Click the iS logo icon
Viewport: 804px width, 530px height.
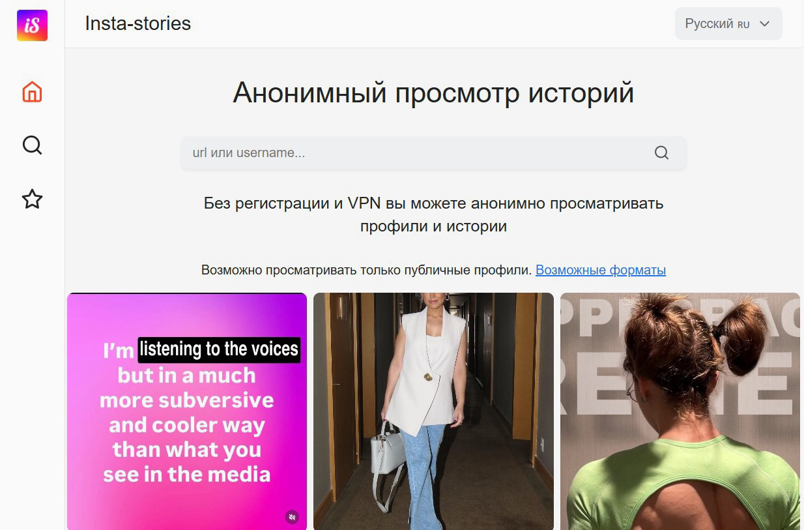click(x=32, y=25)
